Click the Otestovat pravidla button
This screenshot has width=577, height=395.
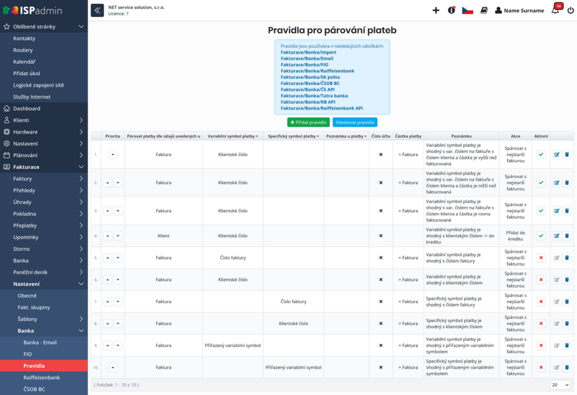pos(355,122)
